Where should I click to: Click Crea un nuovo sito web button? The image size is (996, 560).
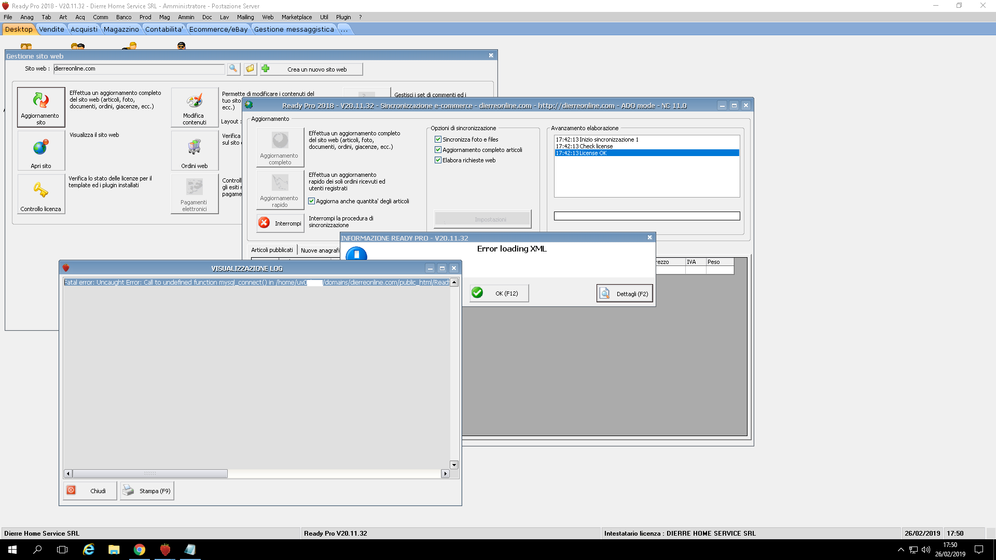pyautogui.click(x=311, y=69)
